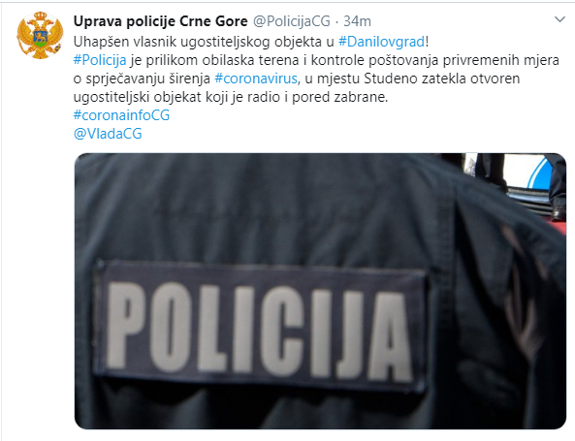575x441 pixels.
Task: Click the tweet text about Studeno
Action: (x=297, y=79)
